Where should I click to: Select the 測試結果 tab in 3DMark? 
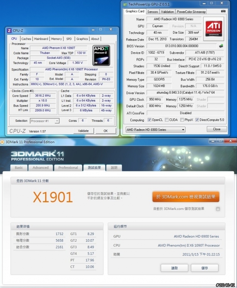point(94,168)
